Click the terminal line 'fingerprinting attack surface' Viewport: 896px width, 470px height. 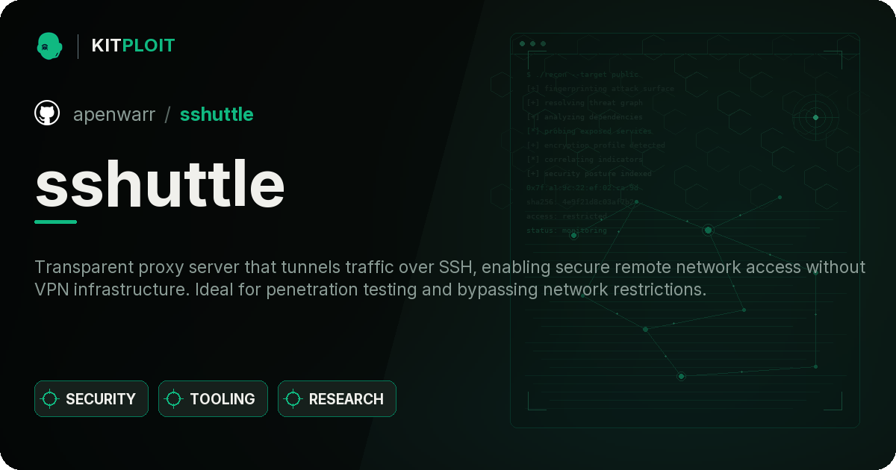(600, 89)
